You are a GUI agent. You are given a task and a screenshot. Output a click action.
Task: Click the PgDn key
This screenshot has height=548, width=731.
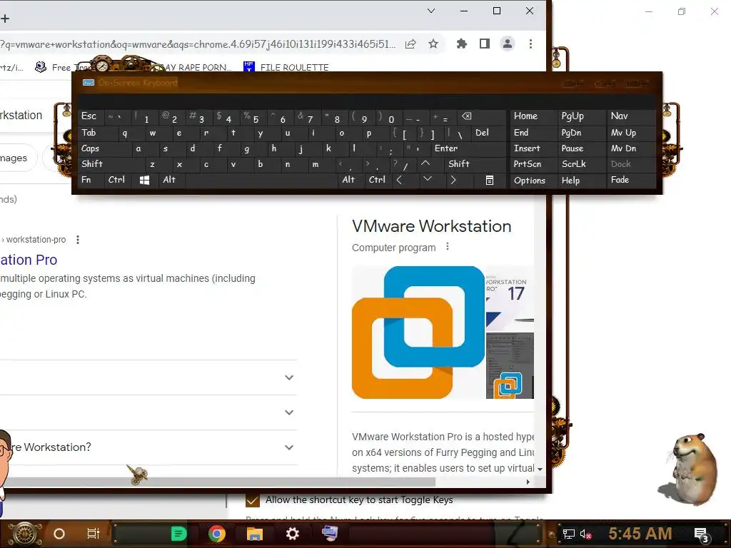coord(581,133)
